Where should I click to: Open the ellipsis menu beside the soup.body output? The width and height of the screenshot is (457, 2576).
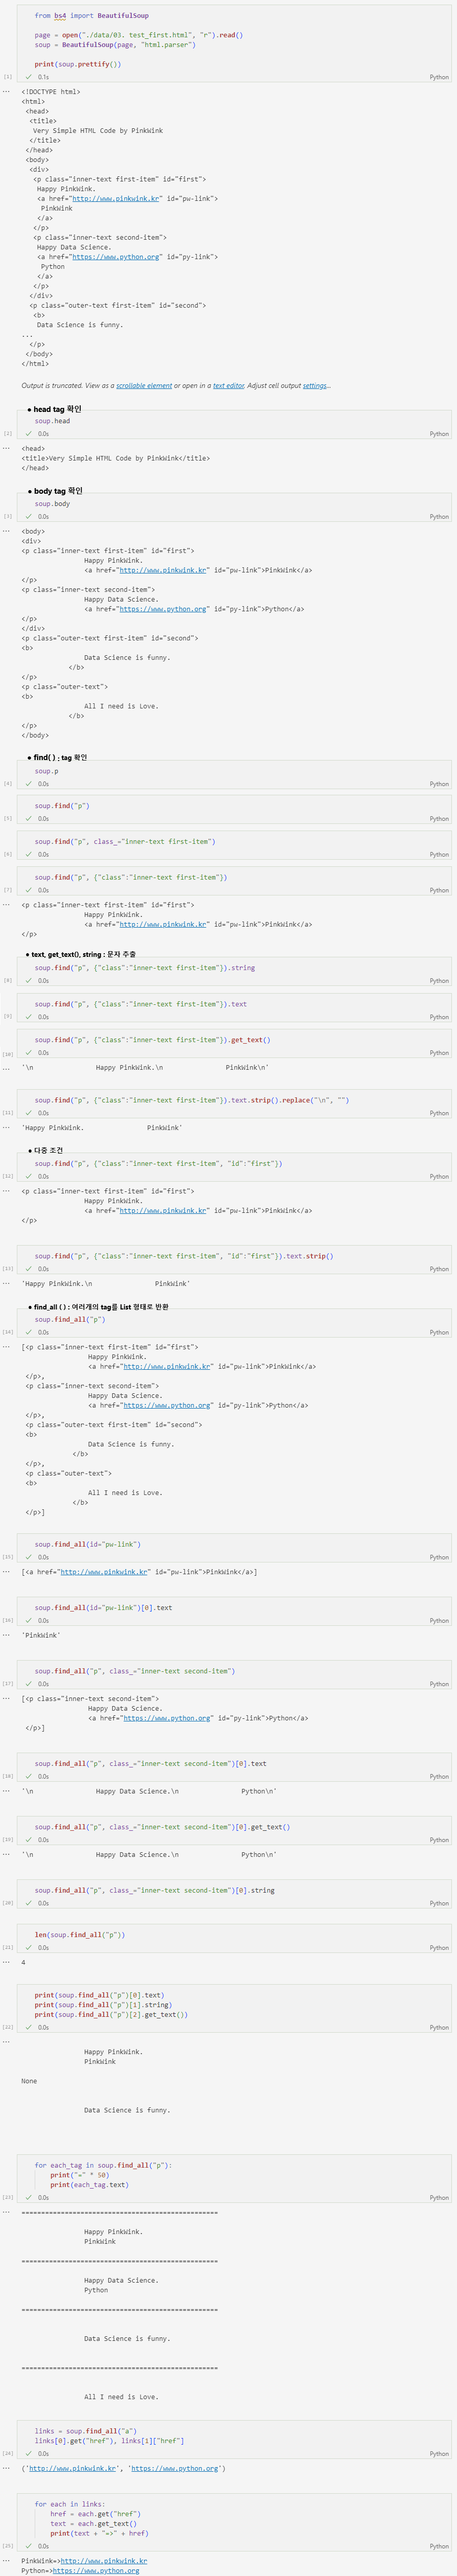[6, 532]
